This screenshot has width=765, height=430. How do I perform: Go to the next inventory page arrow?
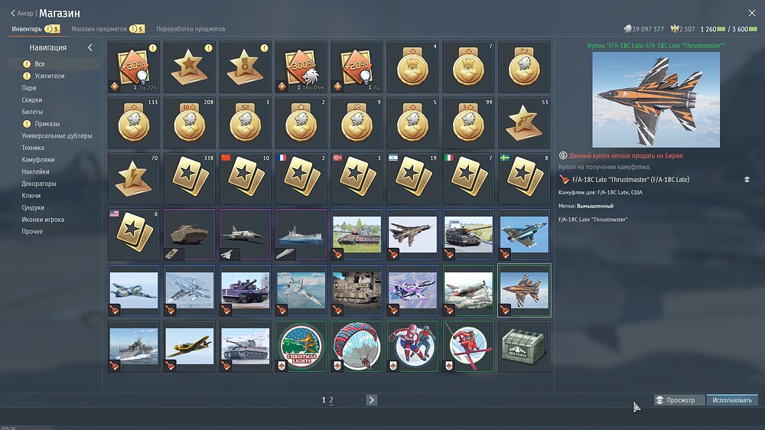tap(372, 399)
